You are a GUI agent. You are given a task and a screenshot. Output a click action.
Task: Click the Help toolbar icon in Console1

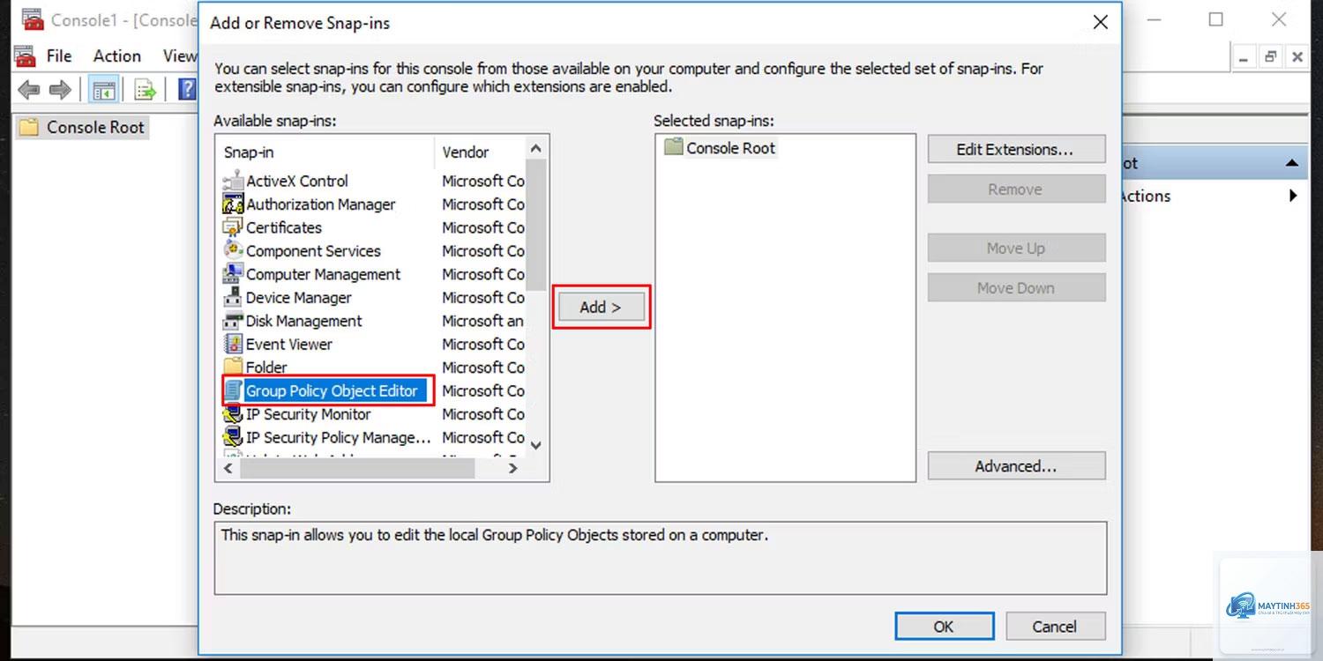[187, 89]
